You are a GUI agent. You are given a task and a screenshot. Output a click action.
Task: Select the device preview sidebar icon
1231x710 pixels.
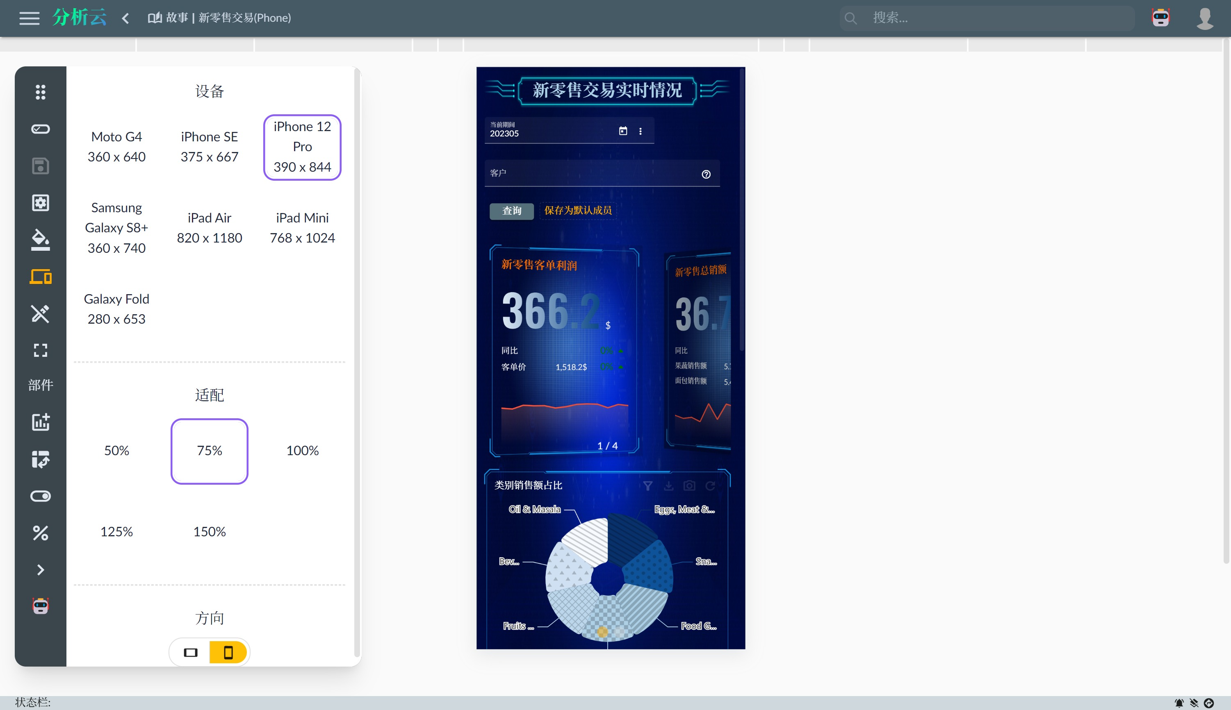point(41,277)
